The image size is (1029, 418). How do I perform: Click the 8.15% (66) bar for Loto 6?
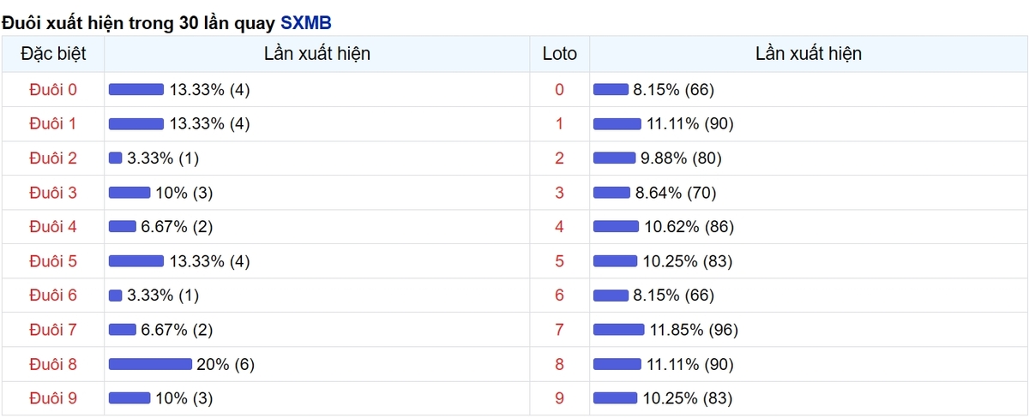pos(611,296)
